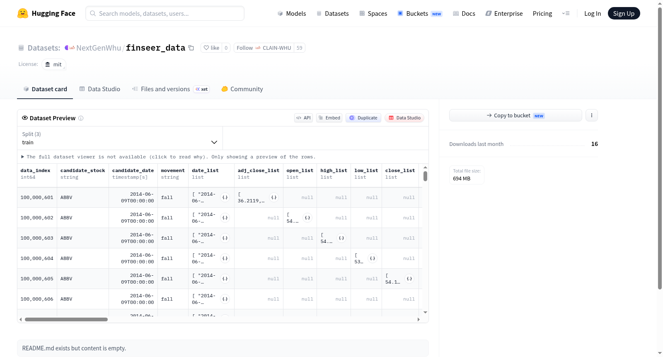
Task: Open the Spaces menu item
Action: point(373,13)
